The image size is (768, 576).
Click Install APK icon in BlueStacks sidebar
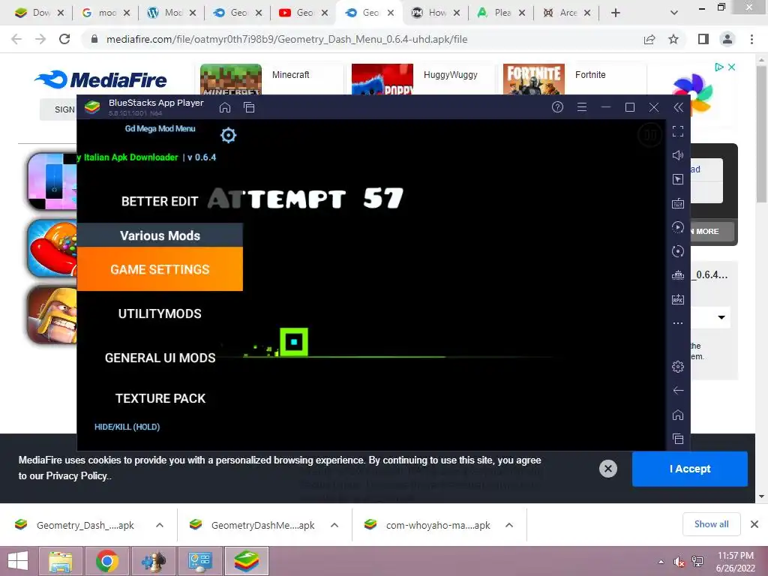point(678,299)
